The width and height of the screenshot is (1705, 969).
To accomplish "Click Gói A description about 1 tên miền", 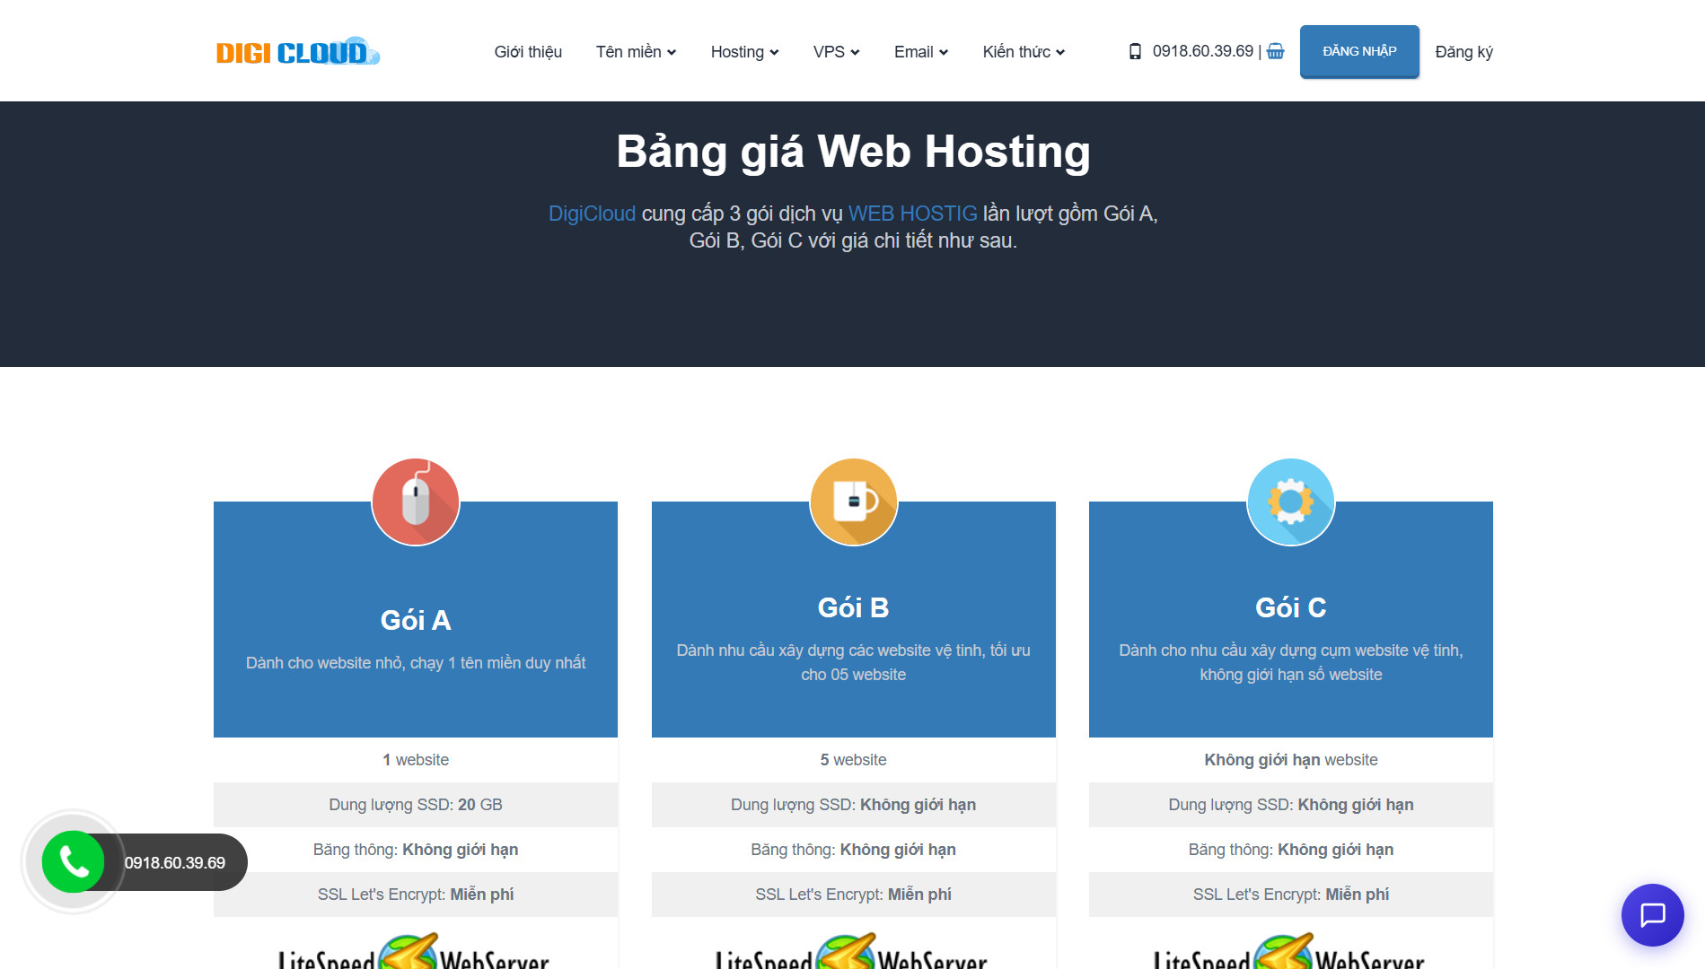I will [416, 663].
